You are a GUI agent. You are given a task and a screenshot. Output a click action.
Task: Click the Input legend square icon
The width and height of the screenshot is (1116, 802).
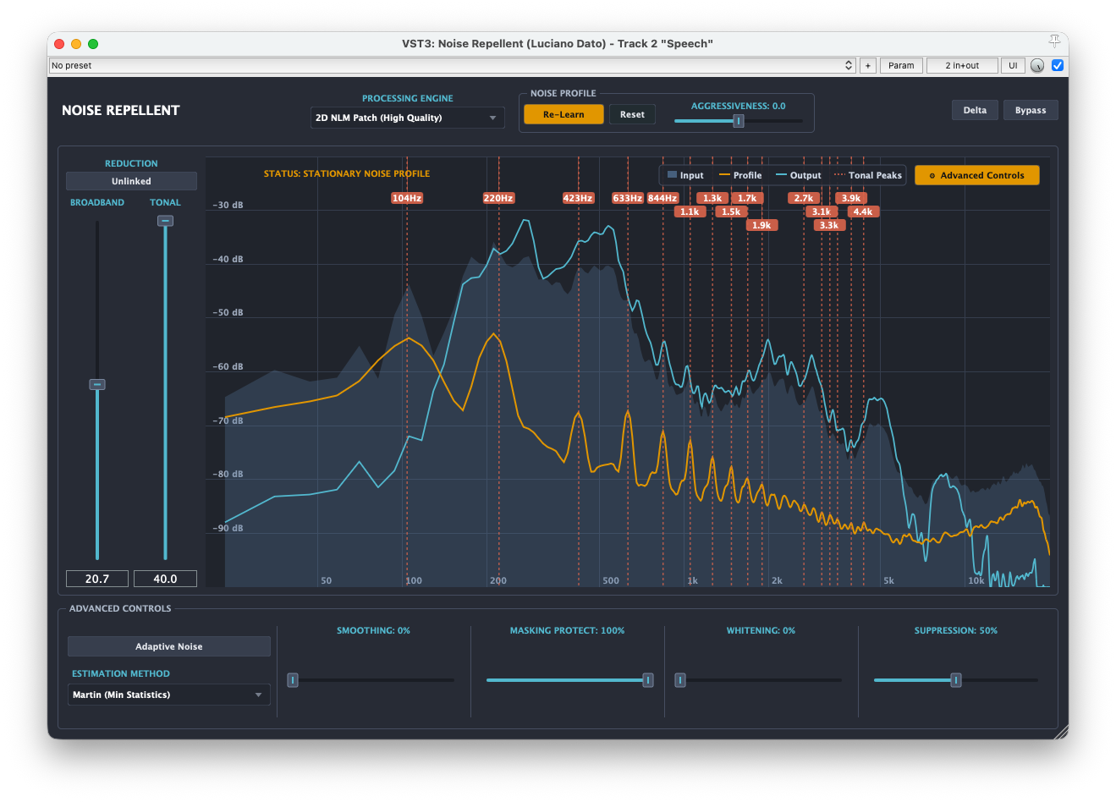672,175
